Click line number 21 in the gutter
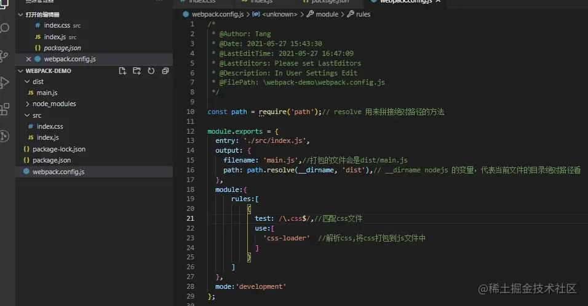This screenshot has height=306, width=588. 191,218
